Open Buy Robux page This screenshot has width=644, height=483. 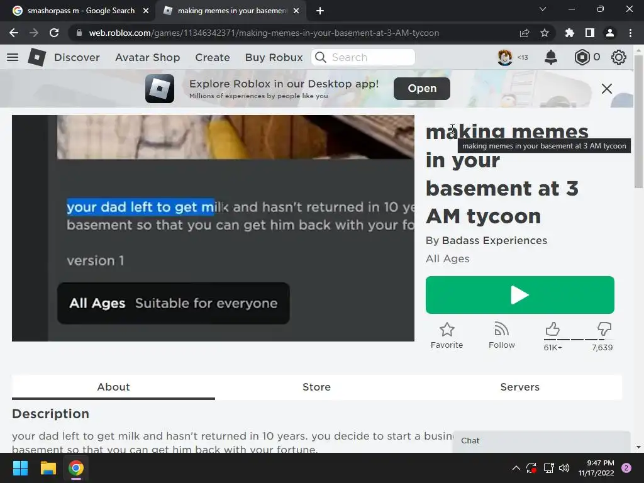tap(274, 57)
